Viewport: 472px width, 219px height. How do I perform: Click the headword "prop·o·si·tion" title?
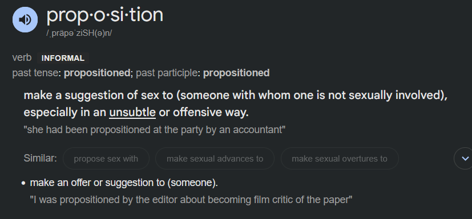(105, 16)
